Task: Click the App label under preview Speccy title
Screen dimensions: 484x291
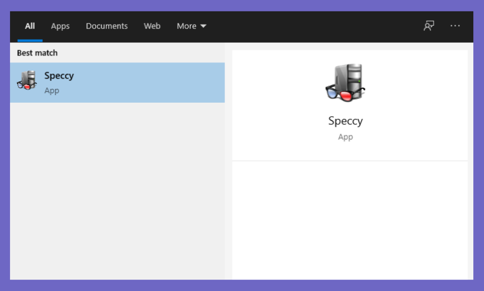Action: 345,137
